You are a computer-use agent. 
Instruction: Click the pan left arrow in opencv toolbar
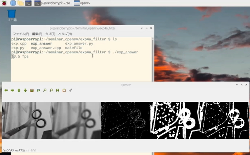[6, 91]
